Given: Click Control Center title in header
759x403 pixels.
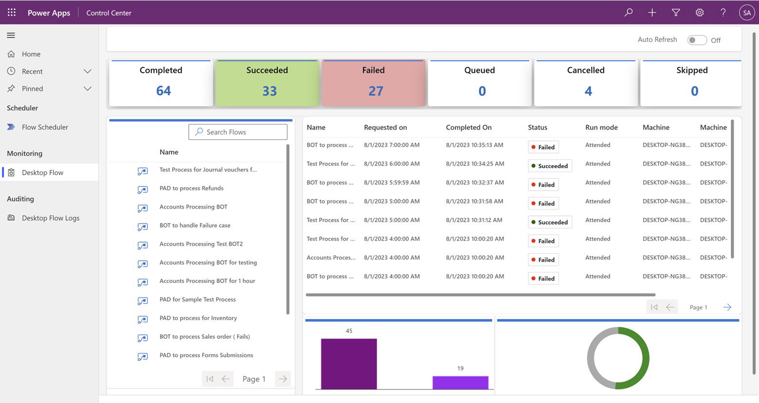Looking at the screenshot, I should [x=109, y=13].
